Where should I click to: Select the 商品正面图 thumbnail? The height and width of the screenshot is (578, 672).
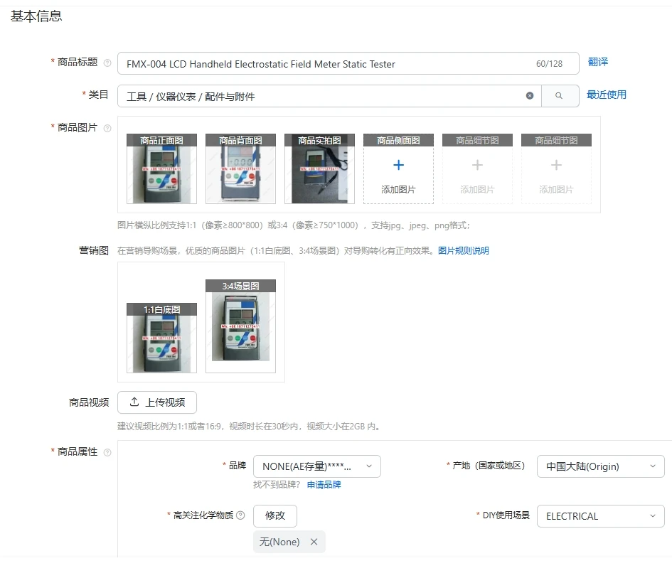tap(161, 168)
